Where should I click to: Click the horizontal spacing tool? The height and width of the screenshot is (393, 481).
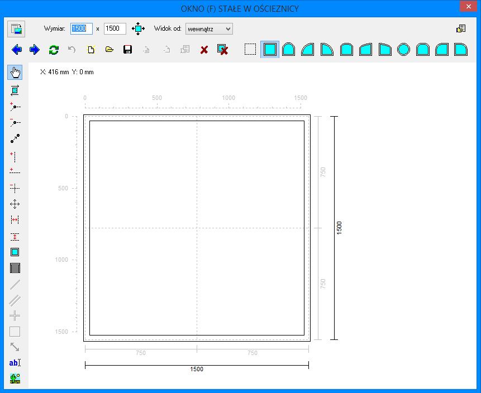(x=15, y=220)
